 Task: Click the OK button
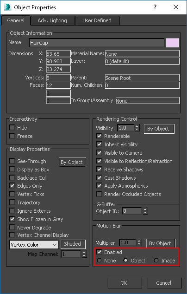click(125, 283)
